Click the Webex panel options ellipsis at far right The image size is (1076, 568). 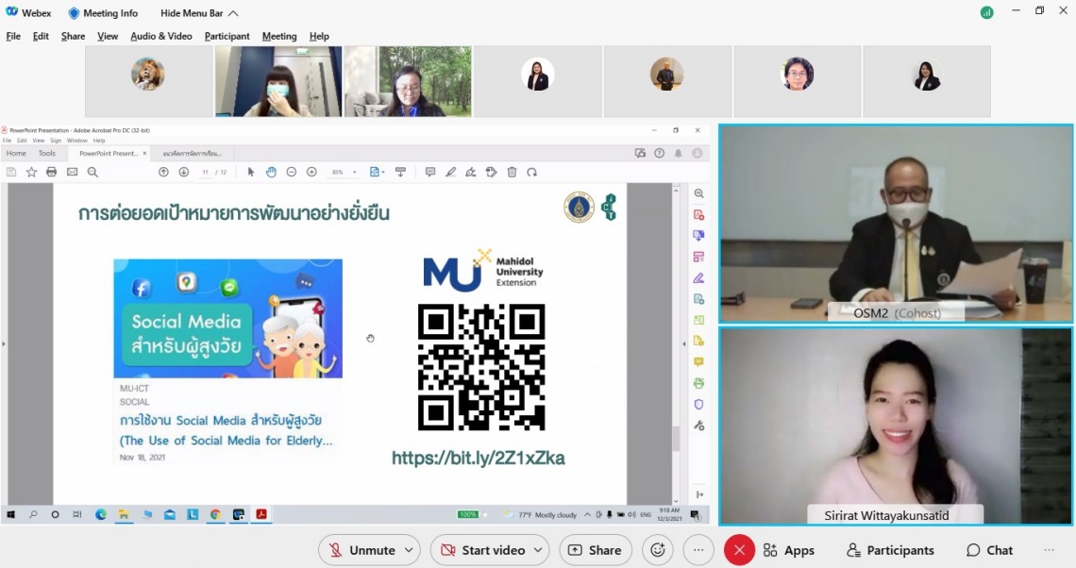click(x=1050, y=550)
